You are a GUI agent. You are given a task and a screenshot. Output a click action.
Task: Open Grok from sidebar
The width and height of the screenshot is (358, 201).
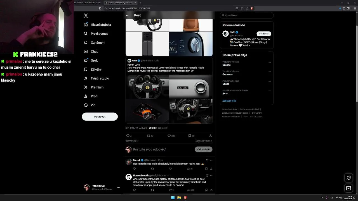click(91, 60)
